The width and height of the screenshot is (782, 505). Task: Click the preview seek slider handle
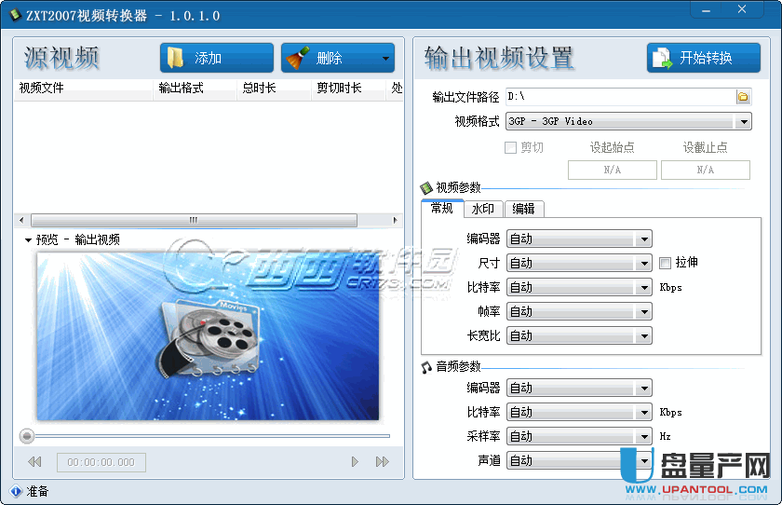point(27,436)
